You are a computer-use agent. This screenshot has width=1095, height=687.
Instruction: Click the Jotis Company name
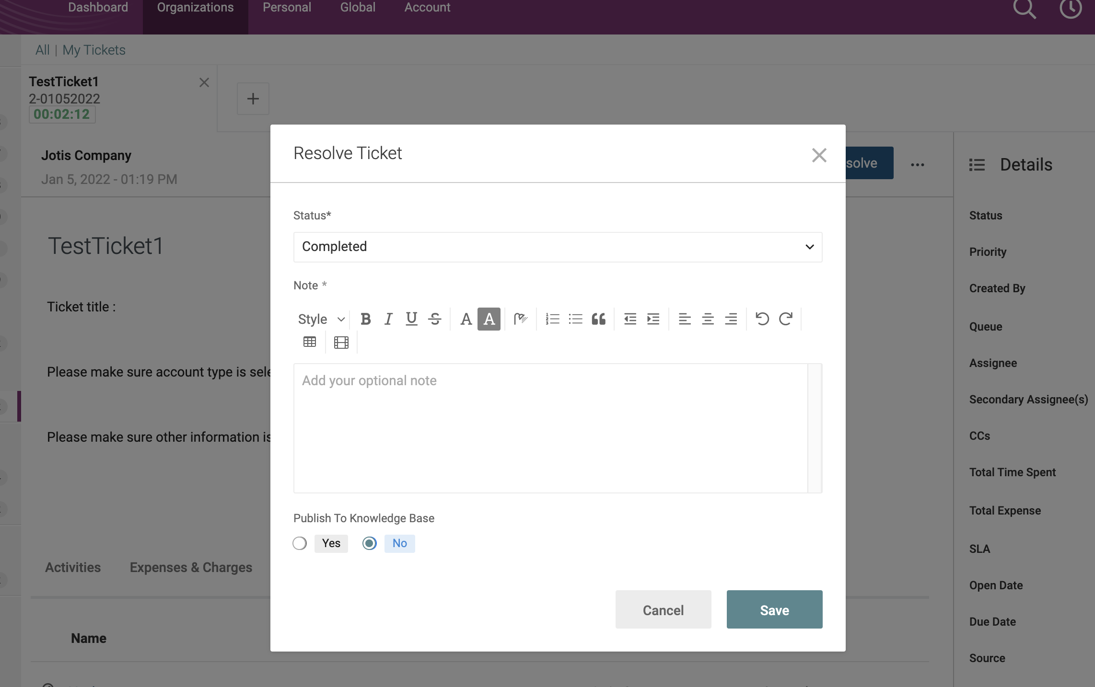click(86, 155)
